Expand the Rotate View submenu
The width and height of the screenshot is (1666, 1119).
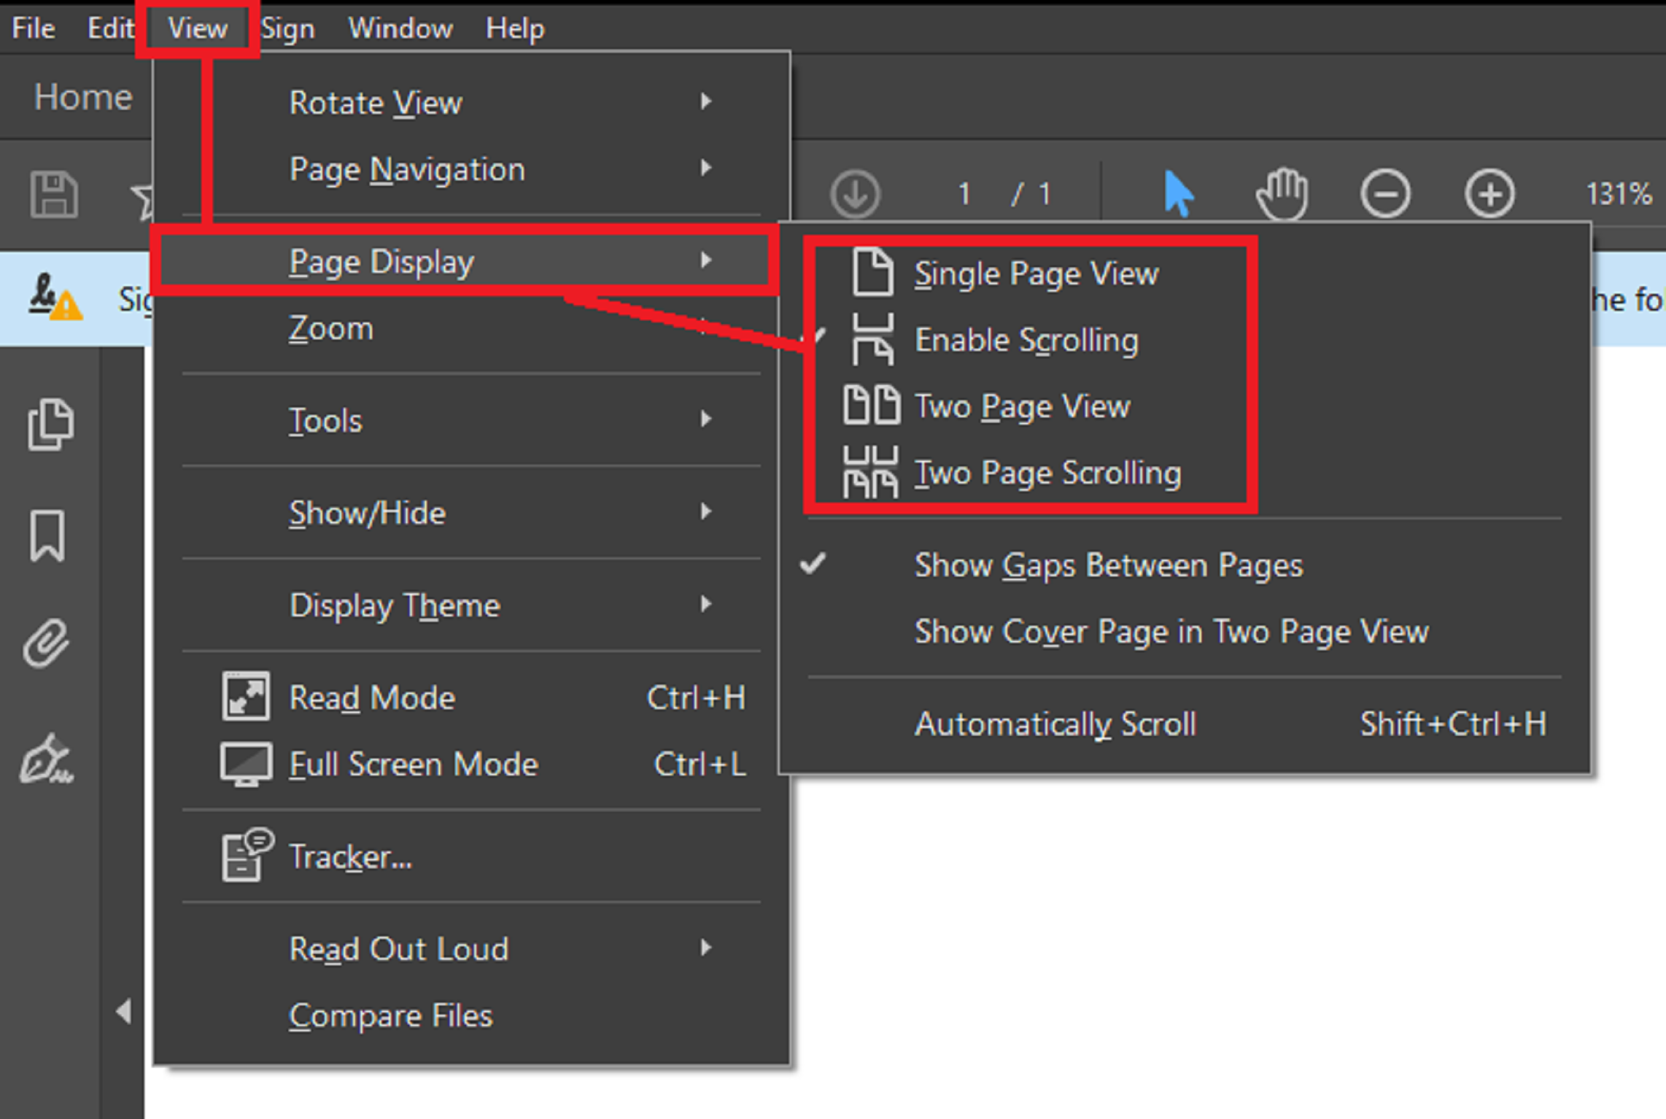(x=376, y=103)
